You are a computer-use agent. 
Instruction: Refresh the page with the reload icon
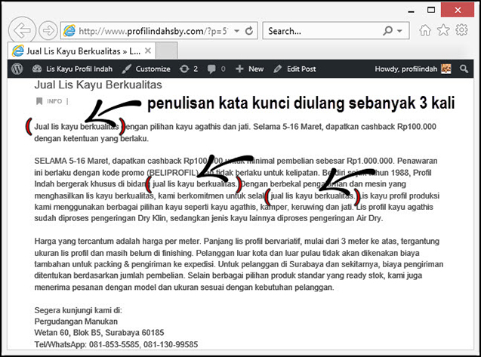(x=249, y=31)
